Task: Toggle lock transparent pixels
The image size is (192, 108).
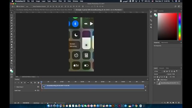Action: pyautogui.click(x=157, y=77)
